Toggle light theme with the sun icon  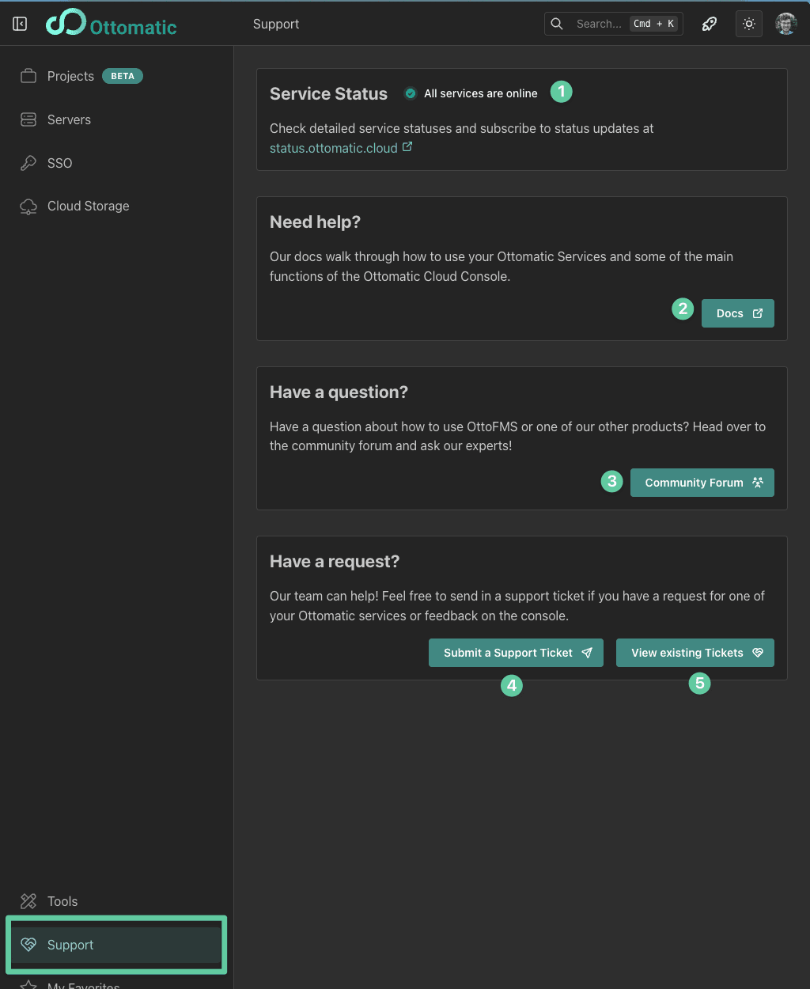tap(748, 24)
